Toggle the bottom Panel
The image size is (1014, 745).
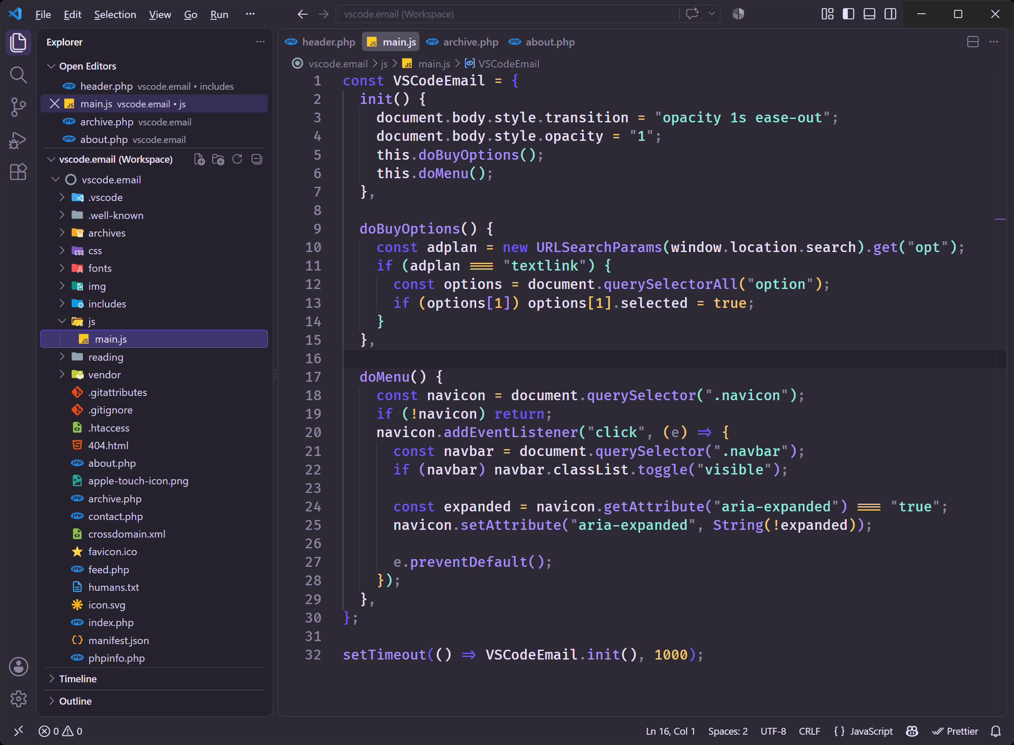869,14
